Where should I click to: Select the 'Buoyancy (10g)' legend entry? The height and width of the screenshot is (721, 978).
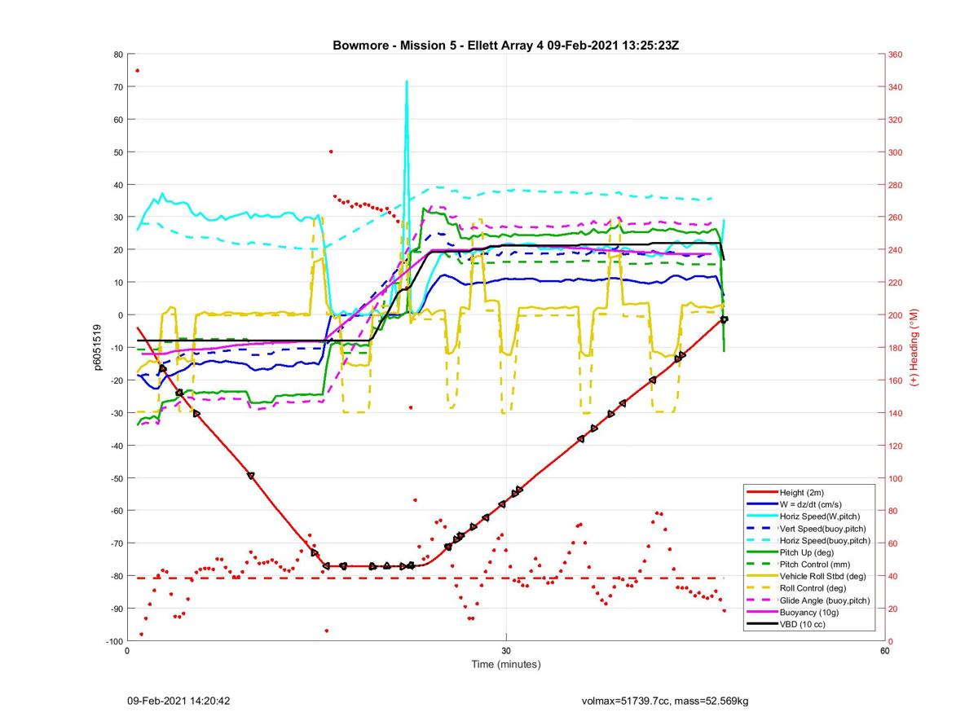coord(809,612)
